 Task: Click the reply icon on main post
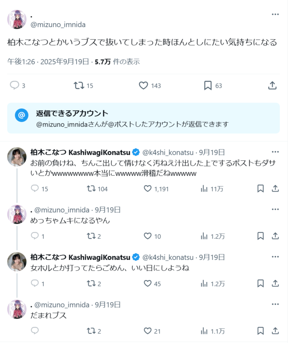(15, 85)
